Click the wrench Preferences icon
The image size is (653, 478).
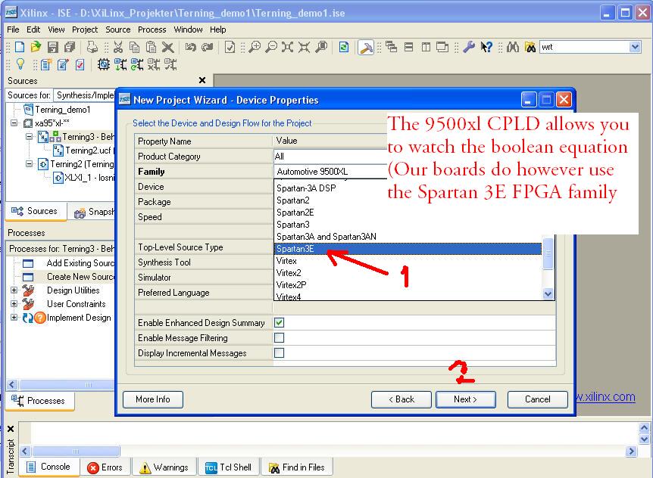469,47
